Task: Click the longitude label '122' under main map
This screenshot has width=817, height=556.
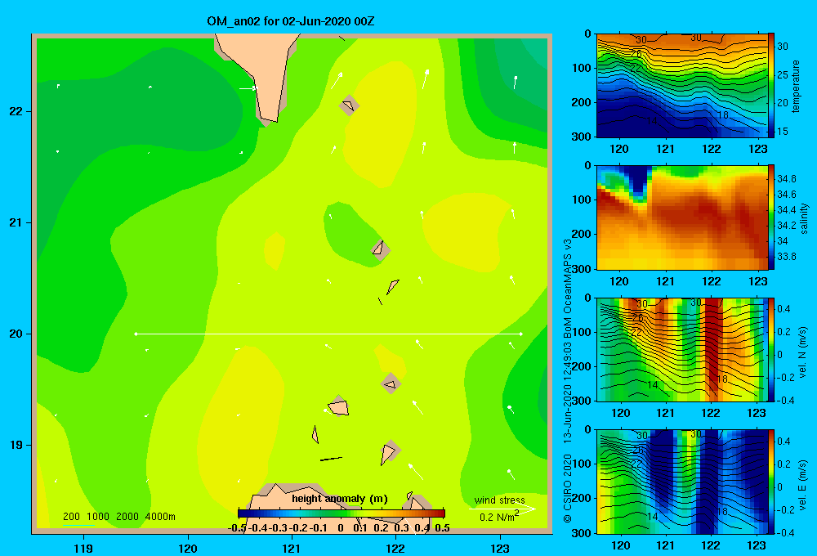Action: [395, 548]
